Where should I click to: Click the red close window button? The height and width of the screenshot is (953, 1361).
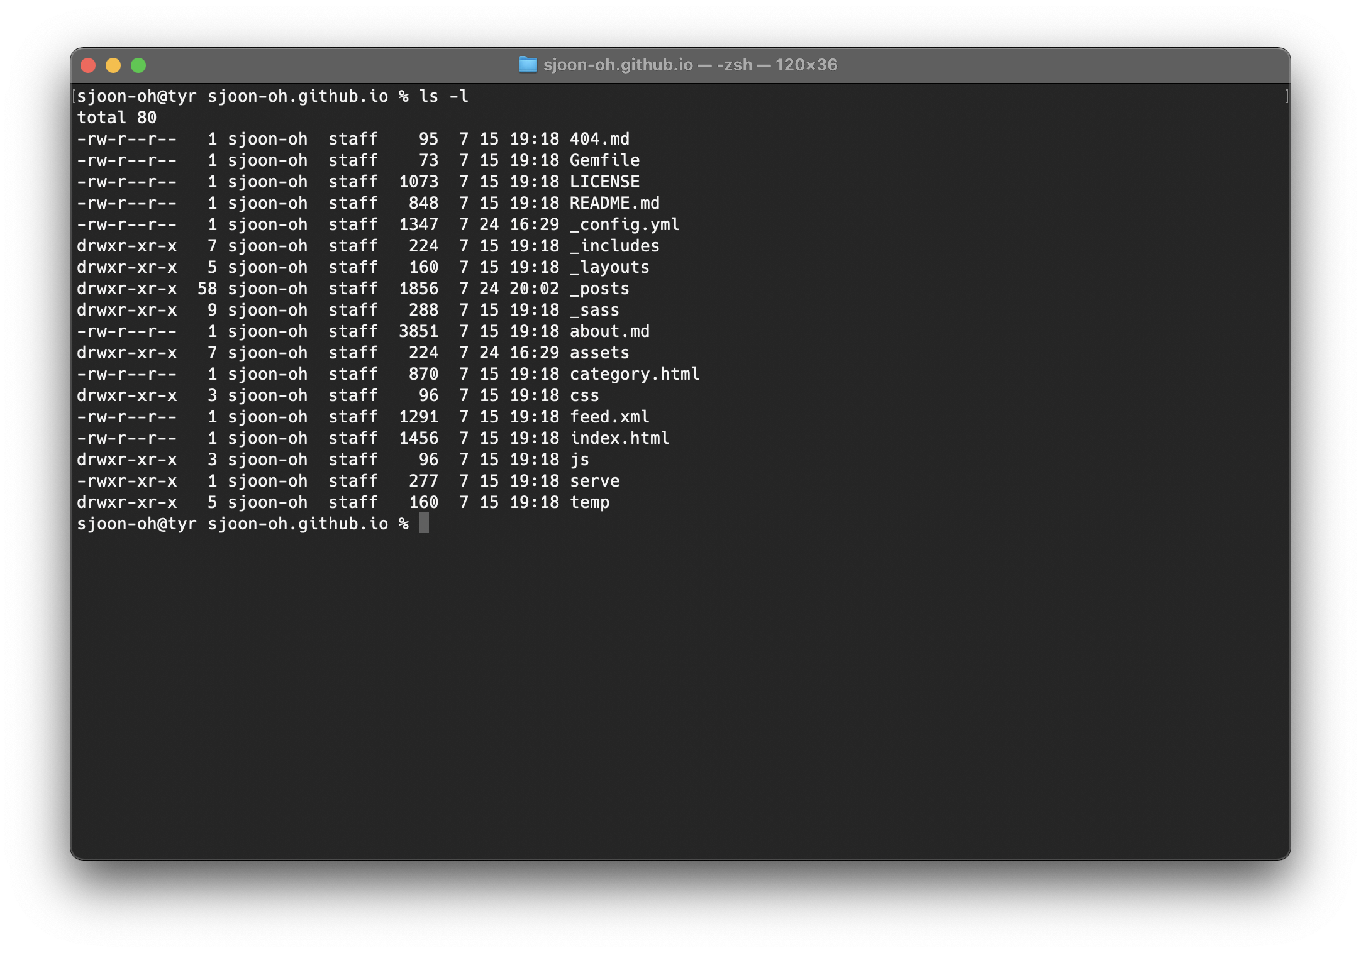(88, 65)
